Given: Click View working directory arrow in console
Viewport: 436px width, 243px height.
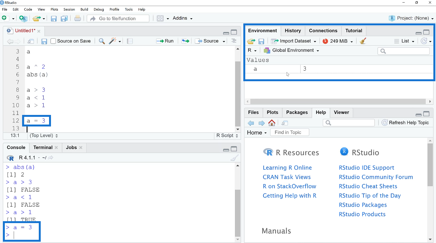Looking at the screenshot, I should pos(51,158).
